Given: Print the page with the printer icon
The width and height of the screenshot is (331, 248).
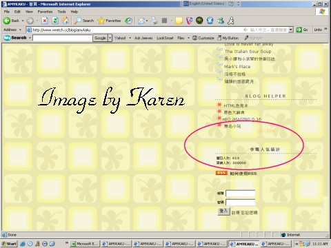Looking at the screenshot, I should (154, 21).
